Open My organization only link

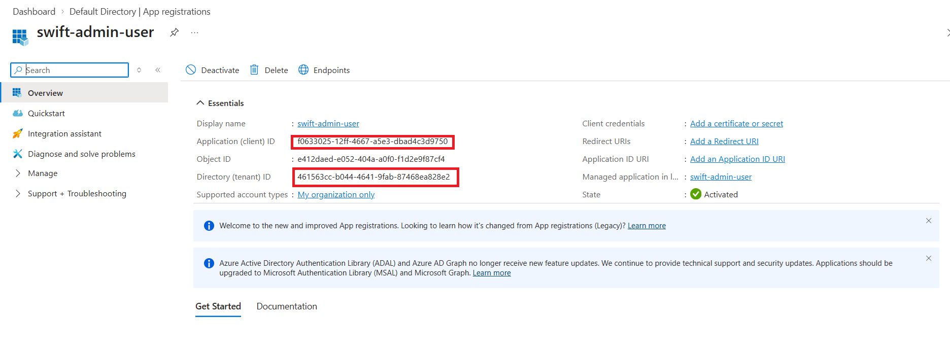[x=336, y=194]
